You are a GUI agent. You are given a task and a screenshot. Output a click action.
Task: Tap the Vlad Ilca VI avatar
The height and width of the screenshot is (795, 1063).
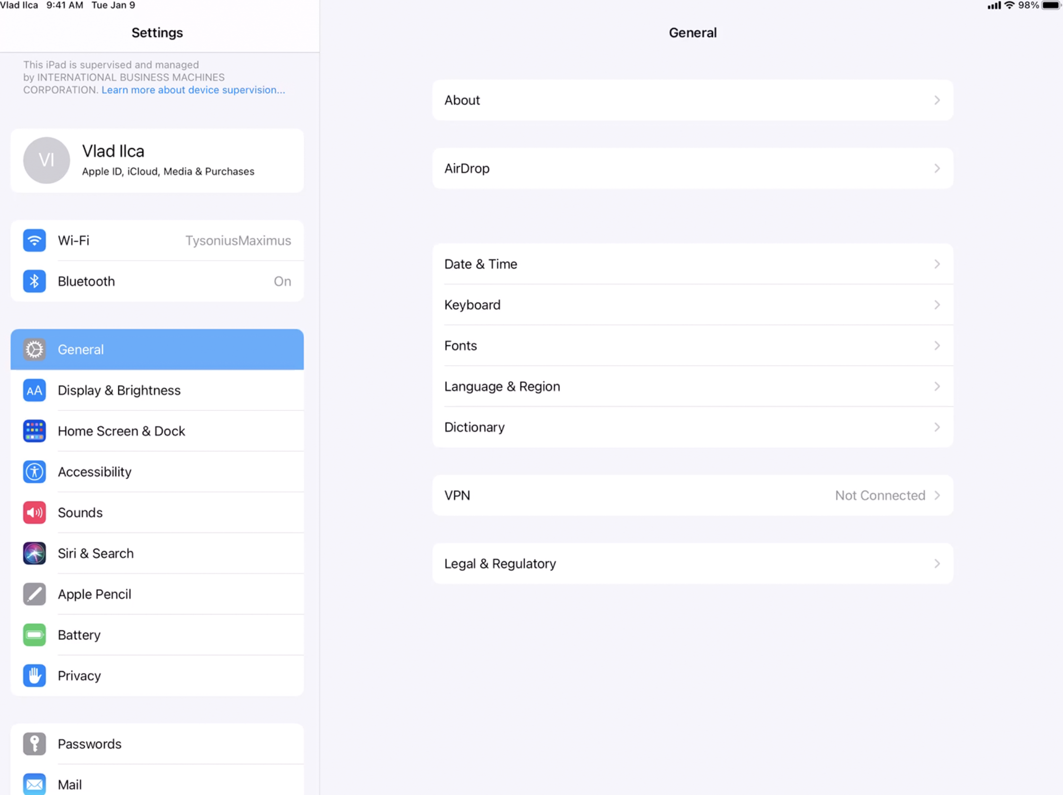tap(47, 160)
